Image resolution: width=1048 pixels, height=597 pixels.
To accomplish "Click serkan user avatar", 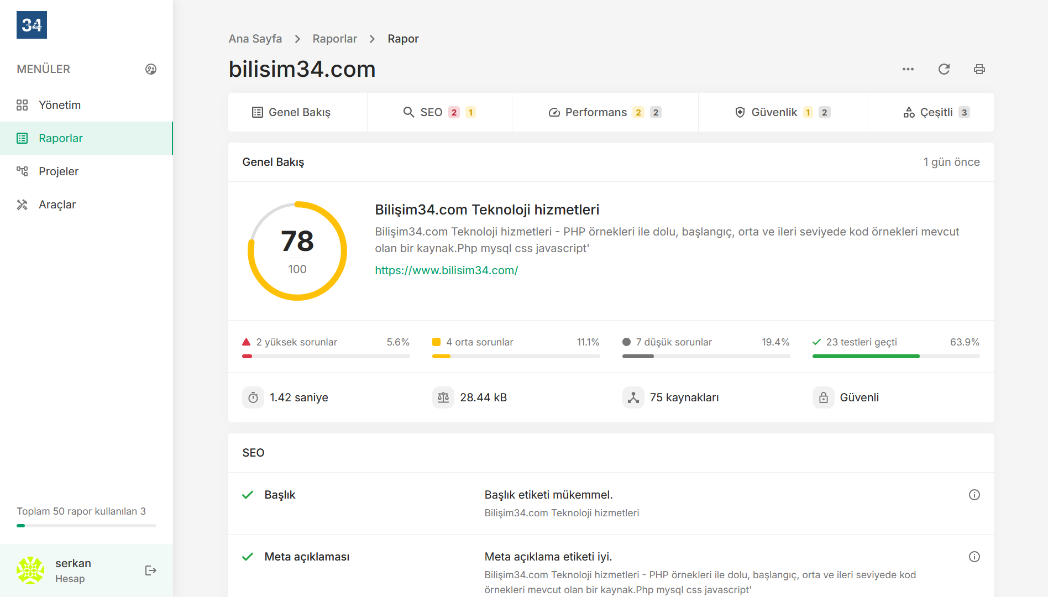I will coord(30,570).
